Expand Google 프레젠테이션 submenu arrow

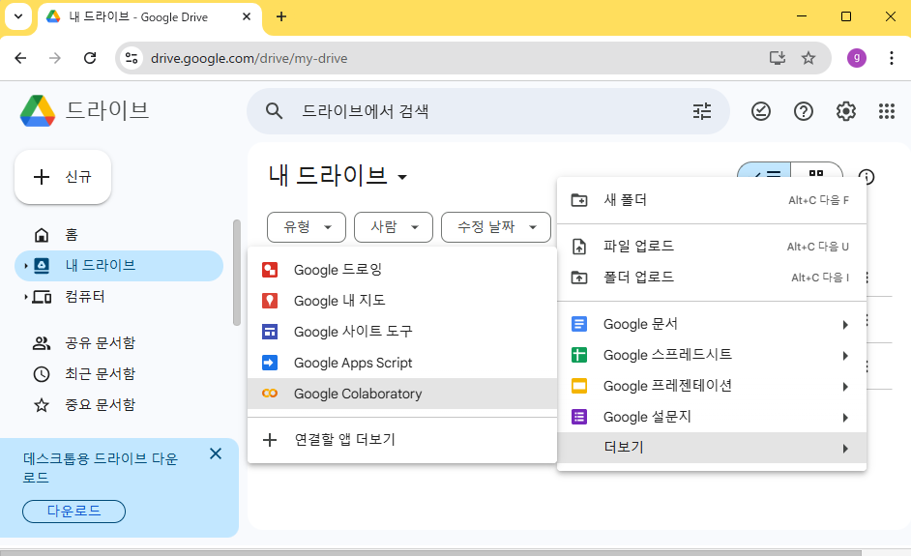(x=845, y=387)
